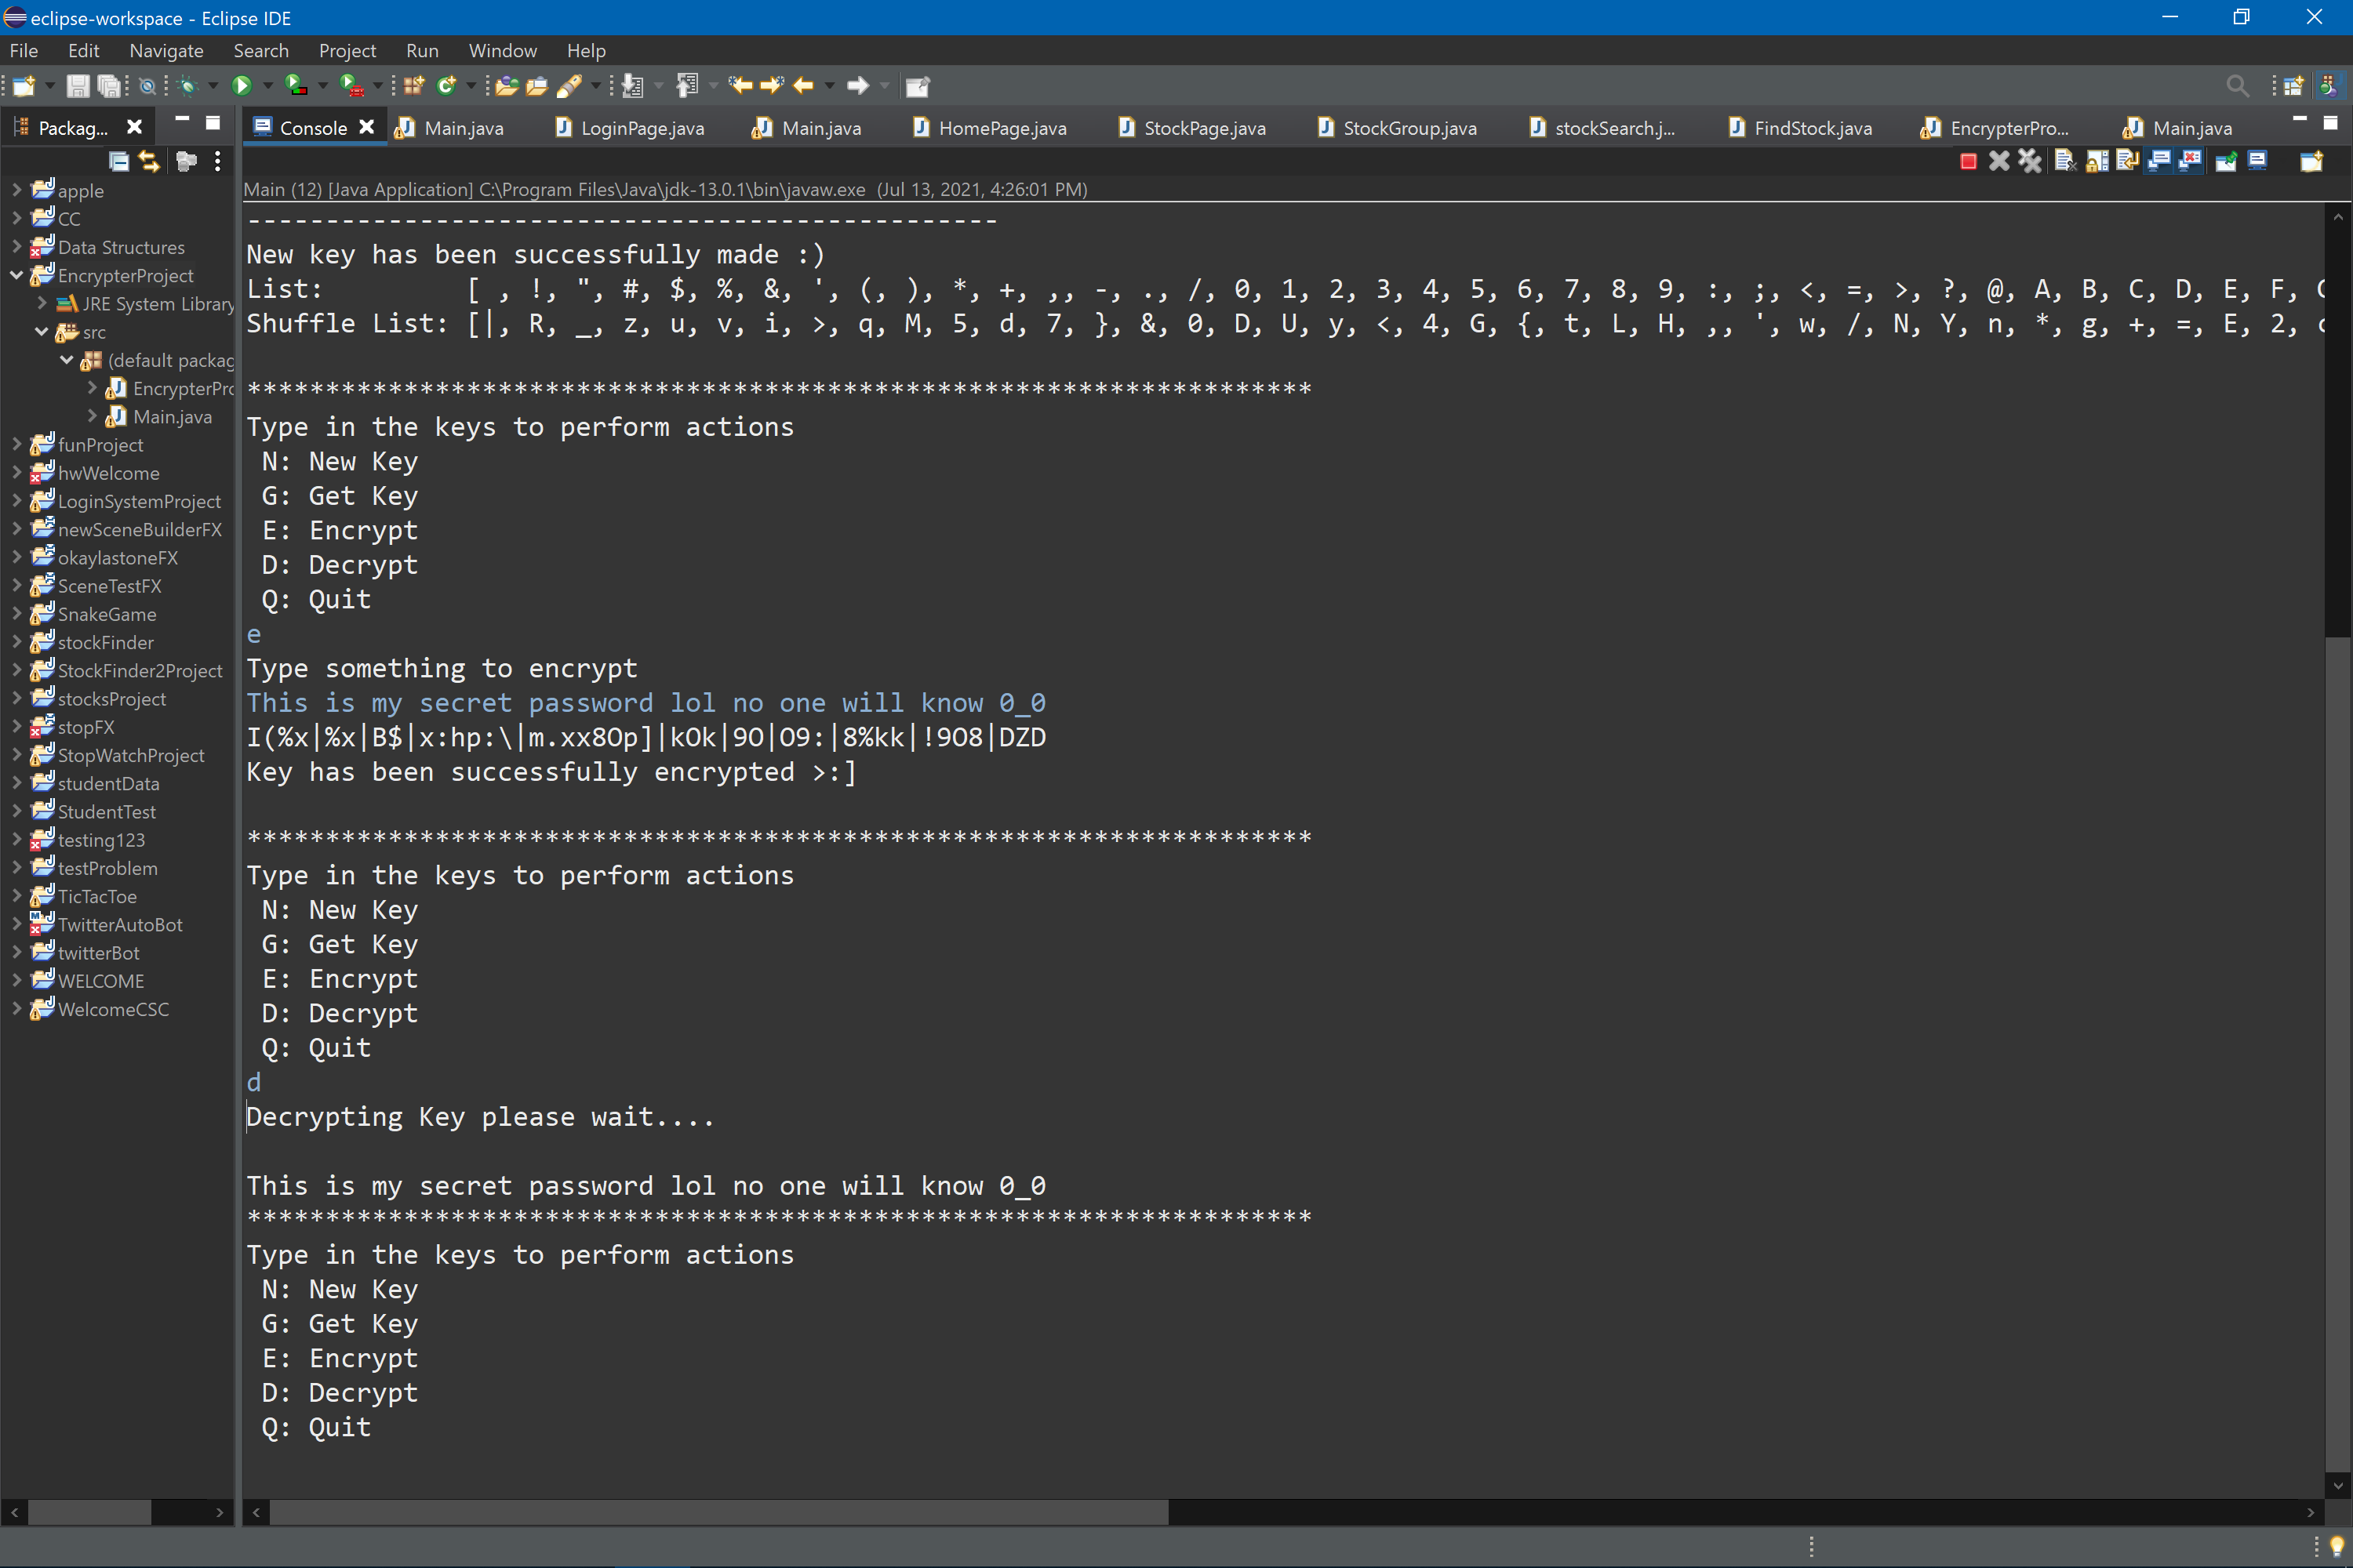This screenshot has height=1568, width=2353.
Task: Collapse all items in Package Explorer
Action: [119, 160]
